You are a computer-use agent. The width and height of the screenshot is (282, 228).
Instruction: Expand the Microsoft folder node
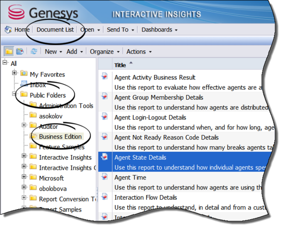click(24, 177)
